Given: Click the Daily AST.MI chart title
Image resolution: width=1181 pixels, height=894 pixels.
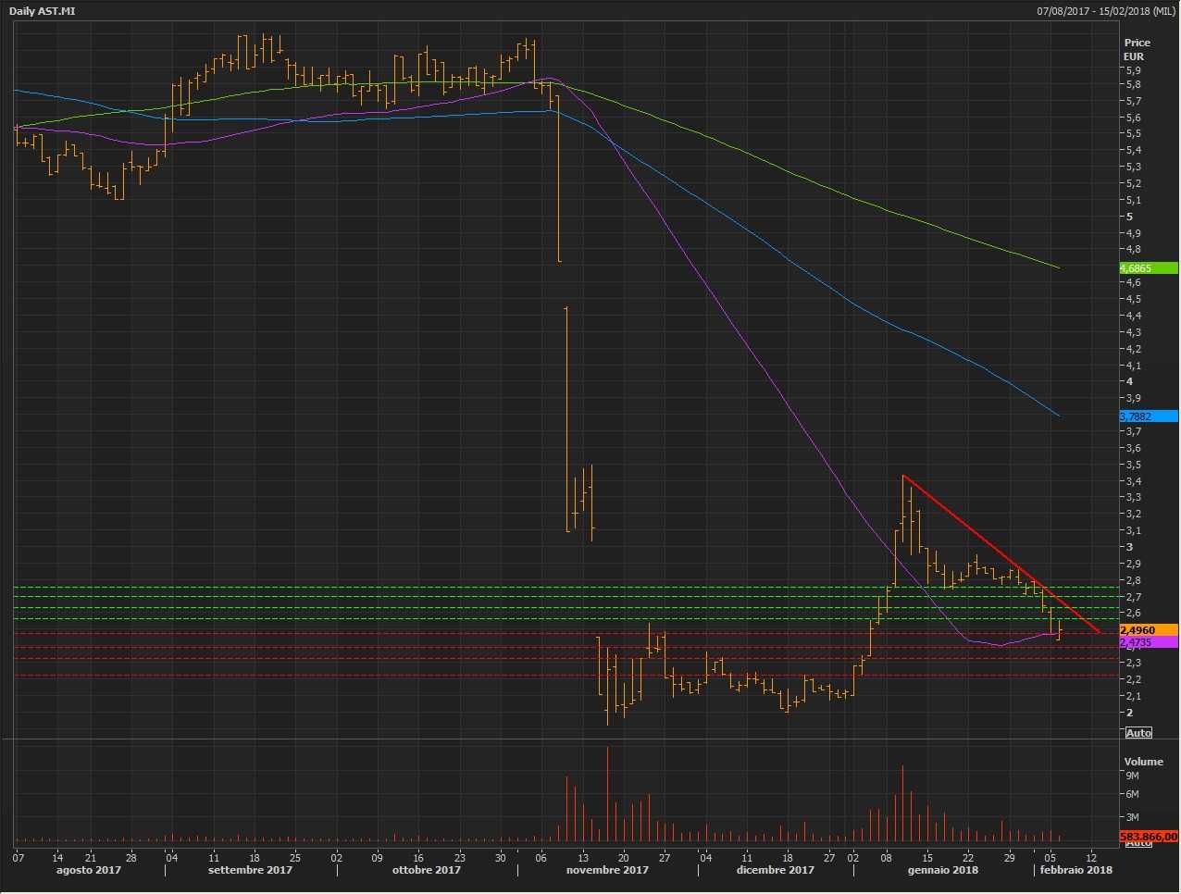Looking at the screenshot, I should (42, 11).
